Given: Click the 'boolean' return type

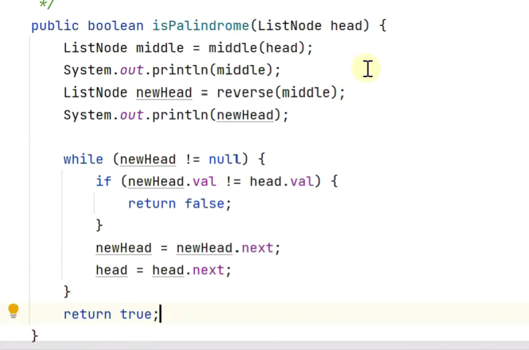Looking at the screenshot, I should tap(115, 26).
